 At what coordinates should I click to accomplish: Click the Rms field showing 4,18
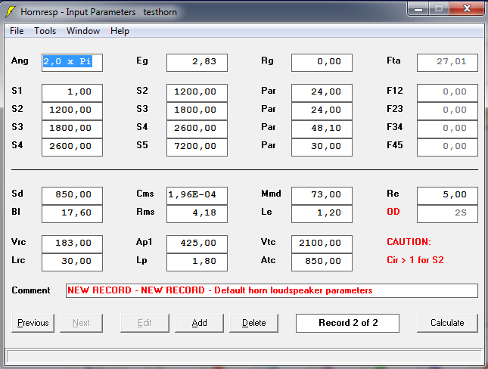coord(197,214)
